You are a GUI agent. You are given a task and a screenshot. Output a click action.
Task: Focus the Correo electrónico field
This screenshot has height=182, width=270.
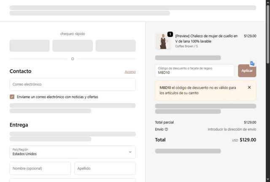(73, 84)
